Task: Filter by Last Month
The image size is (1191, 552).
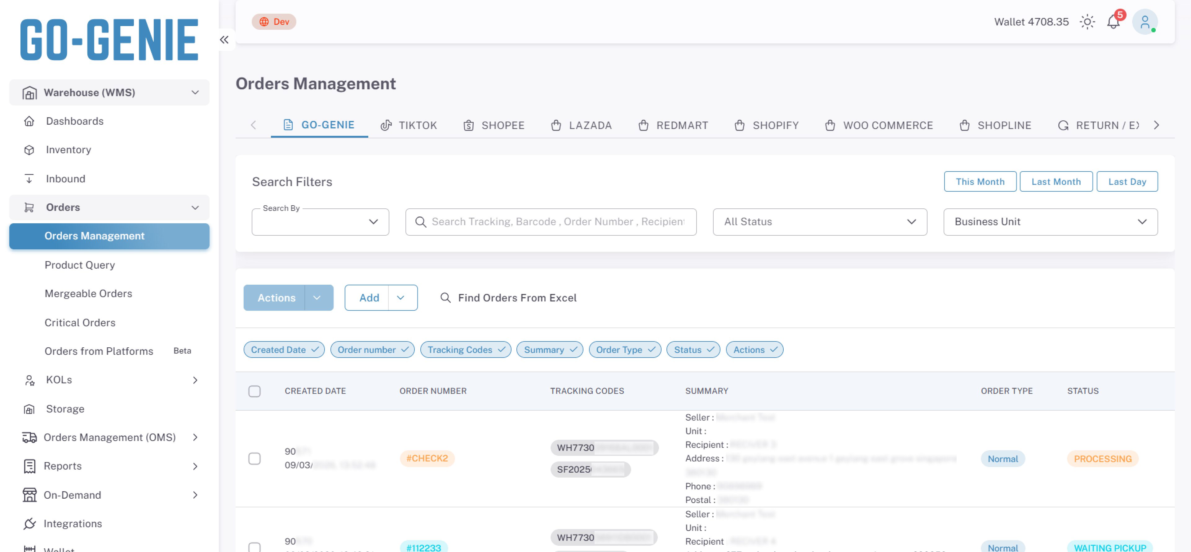Action: (x=1056, y=182)
